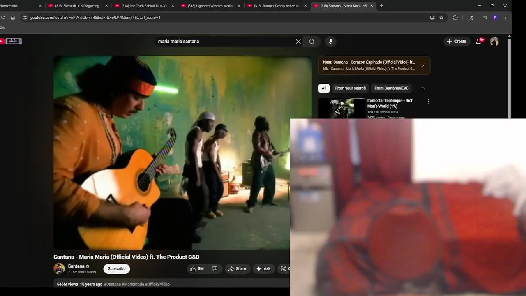Go to the browser home page

coord(13,18)
